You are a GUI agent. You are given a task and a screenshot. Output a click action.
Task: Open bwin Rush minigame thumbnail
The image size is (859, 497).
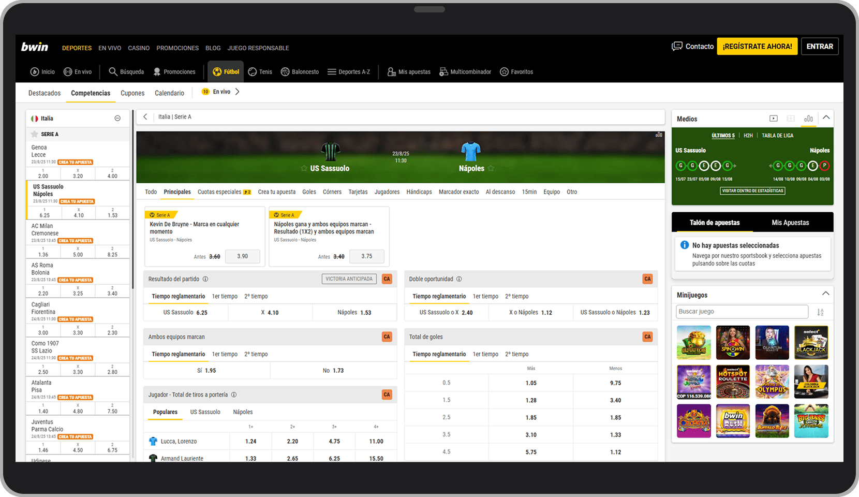pos(733,421)
